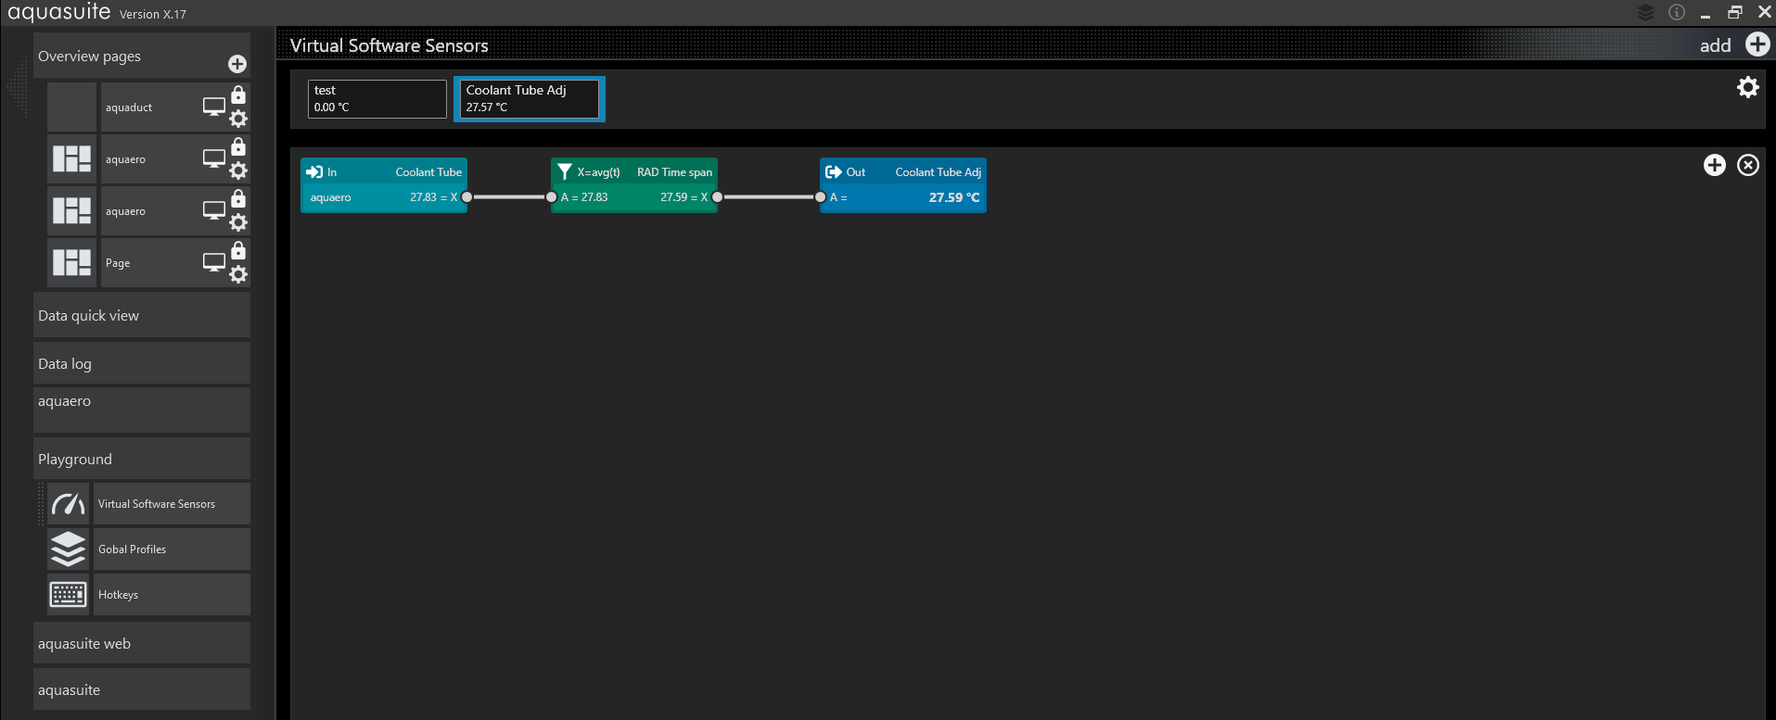Click 'RAD Time span' on the avg node
Screen dimensions: 1776x720
(674, 172)
